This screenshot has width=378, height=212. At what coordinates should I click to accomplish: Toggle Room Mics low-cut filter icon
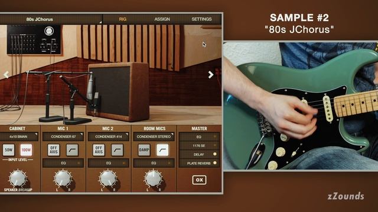[x=162, y=150]
